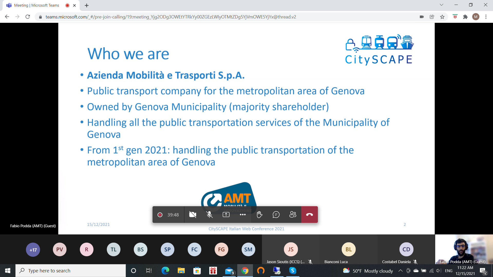
Task: Show the participants list
Action: tap(293, 215)
